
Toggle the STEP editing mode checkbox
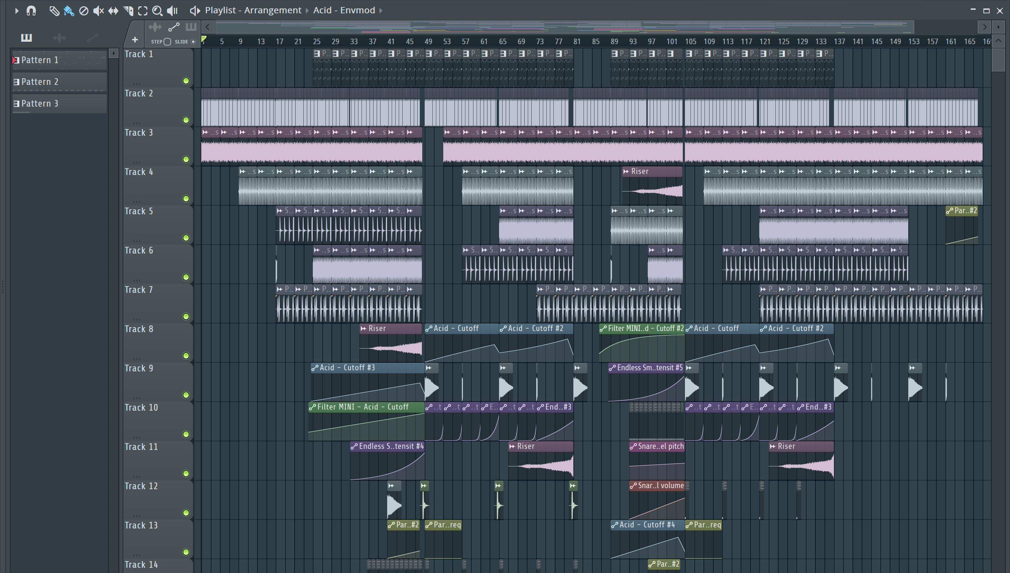(x=167, y=42)
